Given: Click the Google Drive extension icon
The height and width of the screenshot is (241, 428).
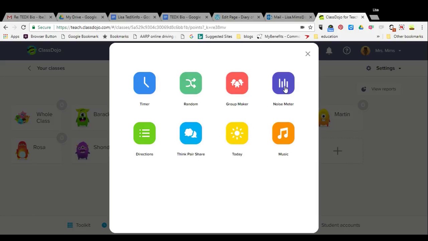Looking at the screenshot, I should (x=361, y=27).
